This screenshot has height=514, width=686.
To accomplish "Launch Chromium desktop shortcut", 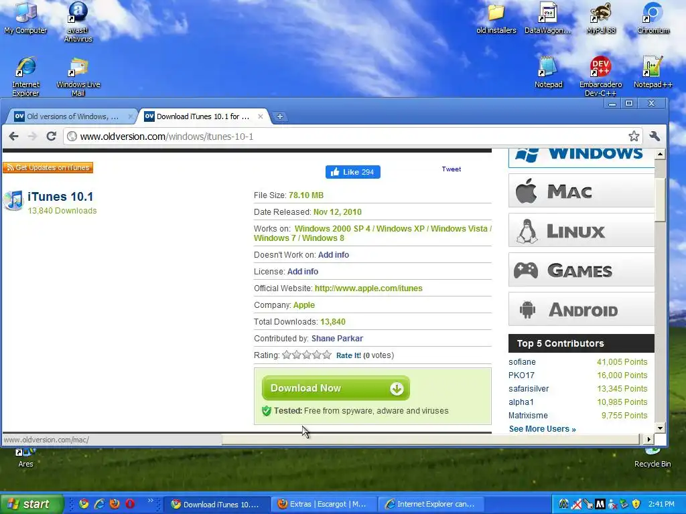I will 653,18.
